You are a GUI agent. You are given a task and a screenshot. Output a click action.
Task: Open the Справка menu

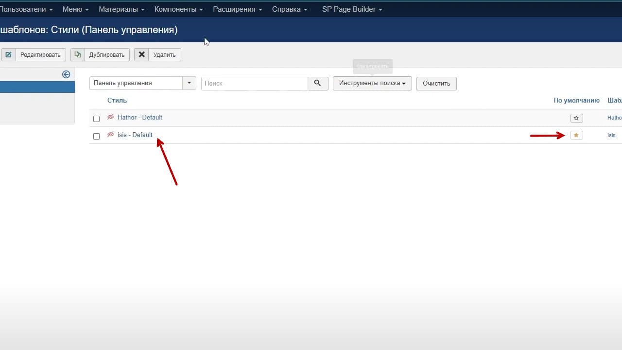click(290, 9)
